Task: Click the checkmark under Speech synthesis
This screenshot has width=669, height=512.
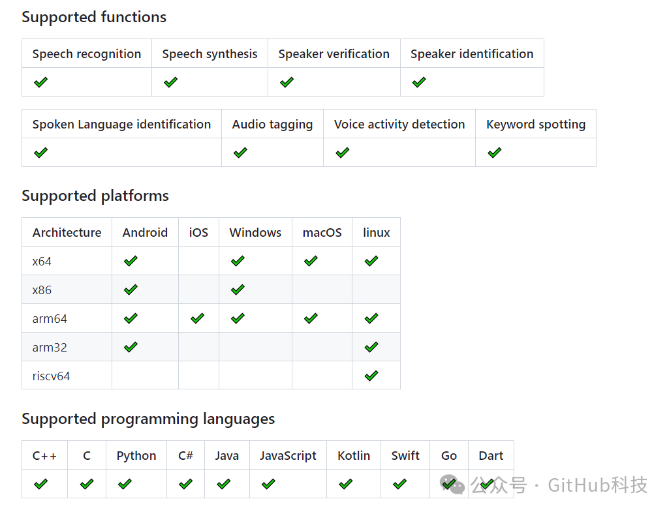Action: pos(171,82)
